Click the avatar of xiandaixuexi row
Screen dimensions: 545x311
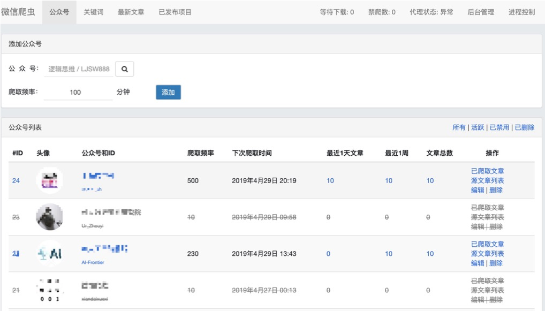[50, 290]
